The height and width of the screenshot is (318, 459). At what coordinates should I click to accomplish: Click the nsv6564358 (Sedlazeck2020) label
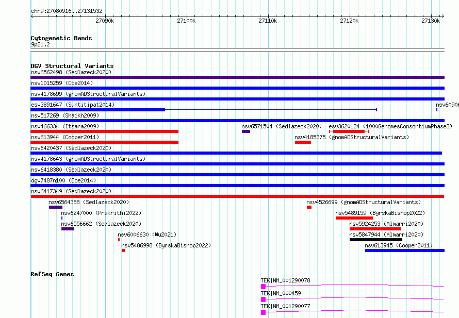89,202
